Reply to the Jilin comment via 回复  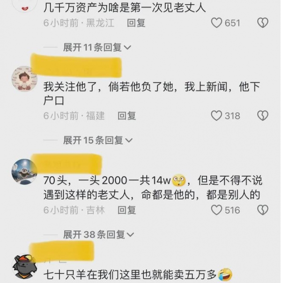[x=126, y=210]
